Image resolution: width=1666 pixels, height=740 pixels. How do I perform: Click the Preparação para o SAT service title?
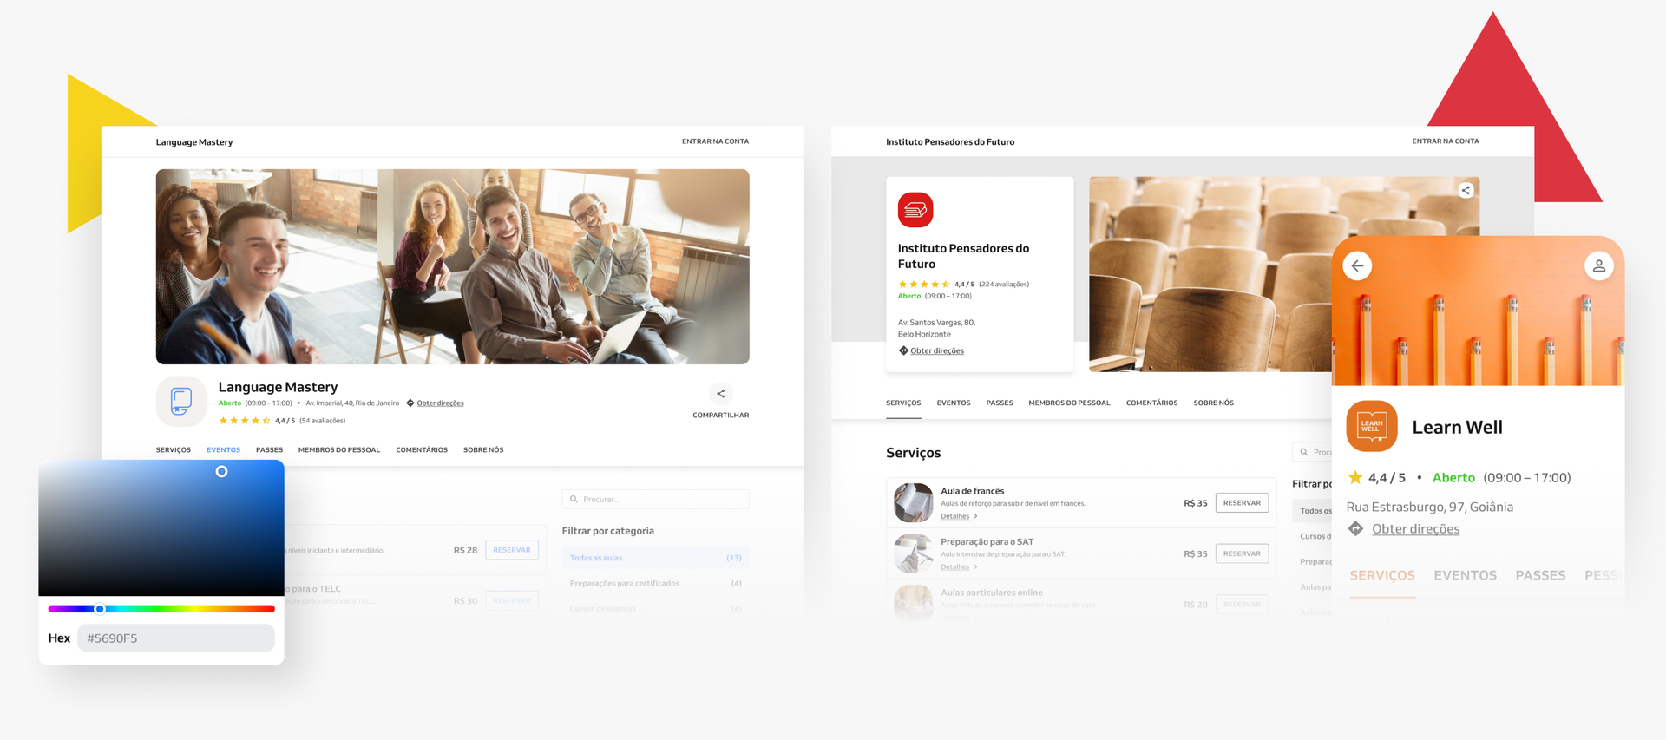987,541
